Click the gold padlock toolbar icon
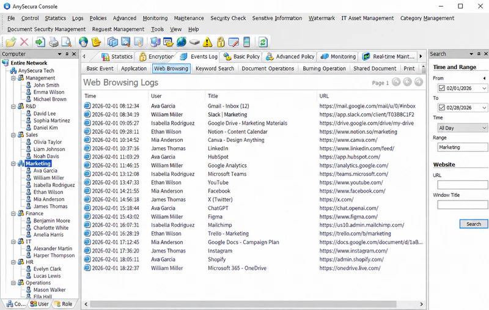 (221, 42)
